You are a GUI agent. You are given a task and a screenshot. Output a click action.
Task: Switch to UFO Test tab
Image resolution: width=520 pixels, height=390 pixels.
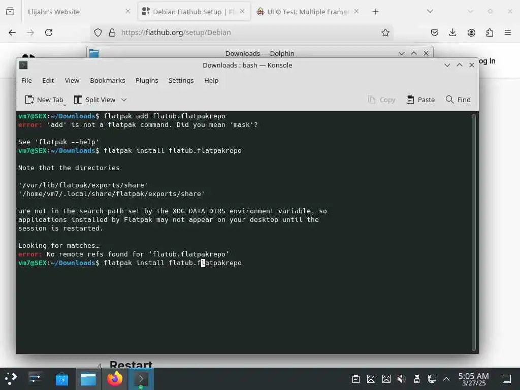[304, 12]
